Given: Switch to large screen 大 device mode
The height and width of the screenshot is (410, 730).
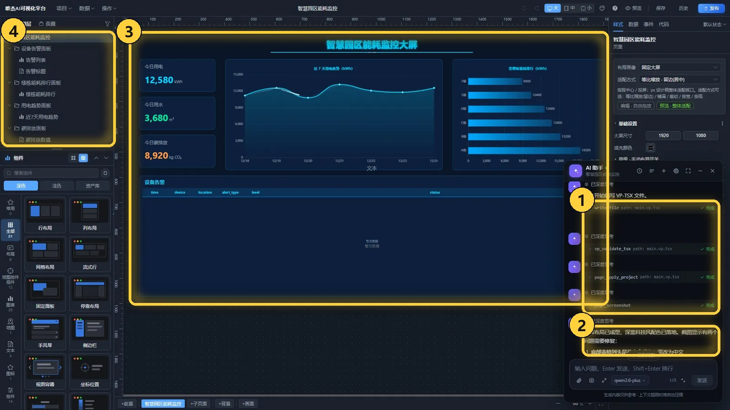Looking at the screenshot, I should point(553,8).
